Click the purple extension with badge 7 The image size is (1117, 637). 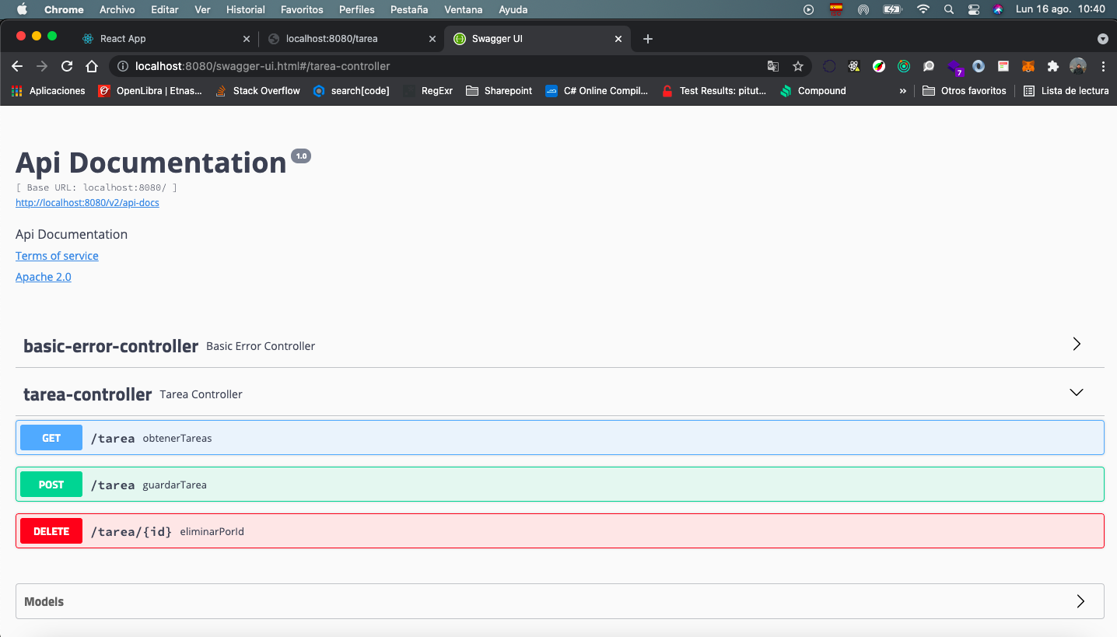(954, 67)
